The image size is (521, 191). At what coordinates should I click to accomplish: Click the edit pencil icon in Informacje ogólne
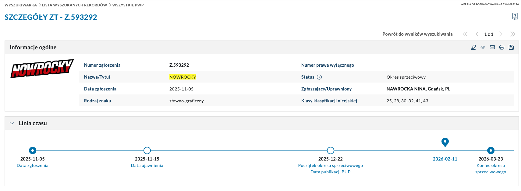473,47
